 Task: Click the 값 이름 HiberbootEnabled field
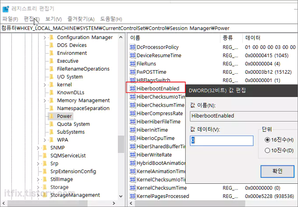tap(244, 116)
